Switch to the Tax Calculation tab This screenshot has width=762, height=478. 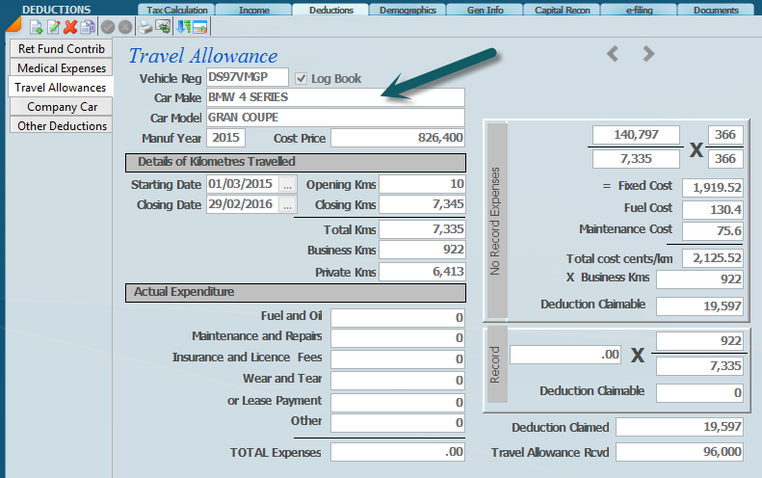[177, 11]
